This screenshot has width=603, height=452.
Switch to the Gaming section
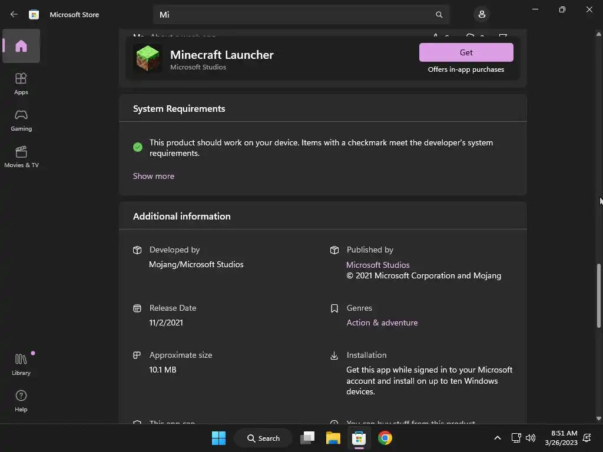21,120
